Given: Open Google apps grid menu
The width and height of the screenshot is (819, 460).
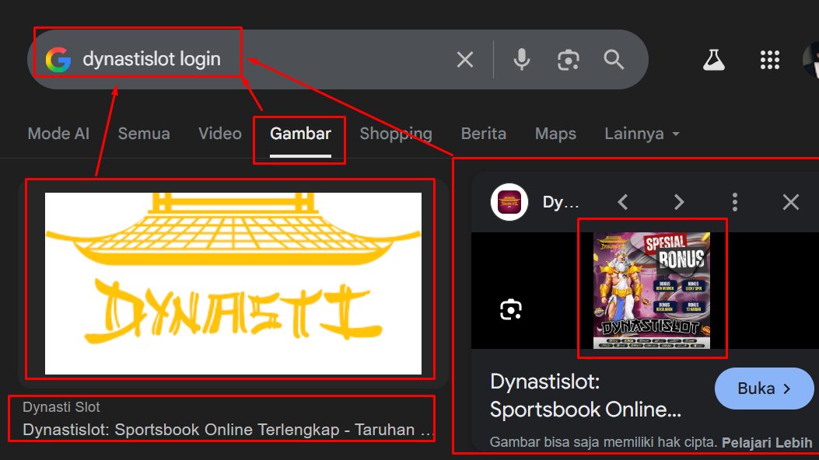Looking at the screenshot, I should coord(769,60).
